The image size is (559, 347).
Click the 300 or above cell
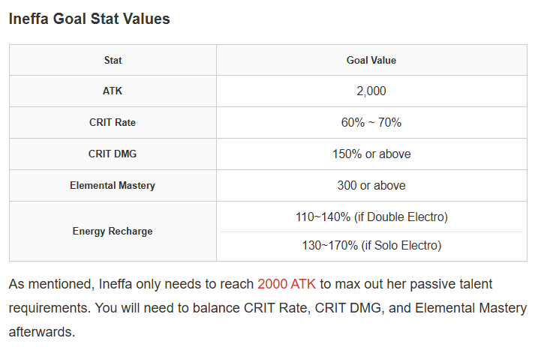point(371,185)
